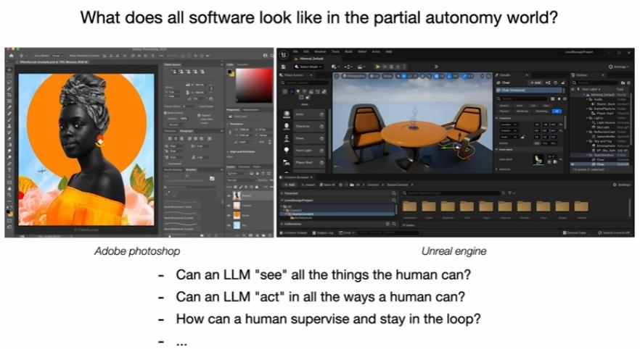Click the Add button in Details panel
This screenshot has height=349, width=640.
coord(535,83)
